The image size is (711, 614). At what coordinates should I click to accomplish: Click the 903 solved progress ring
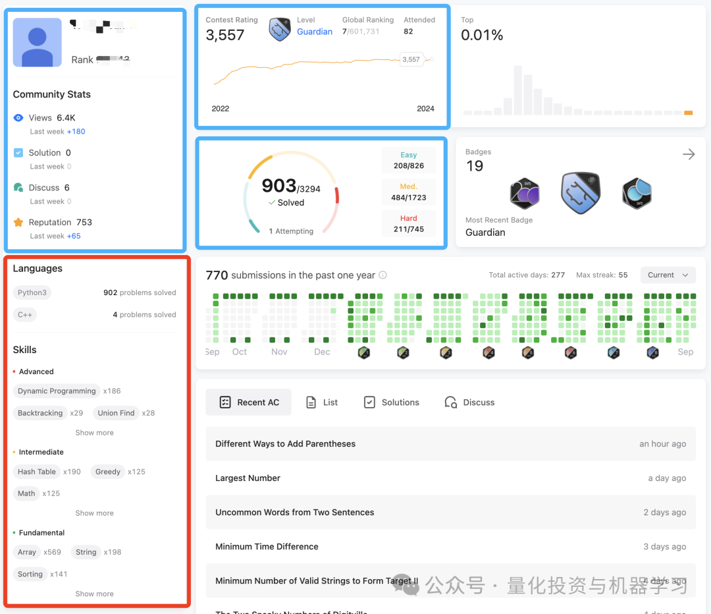pyautogui.click(x=291, y=193)
